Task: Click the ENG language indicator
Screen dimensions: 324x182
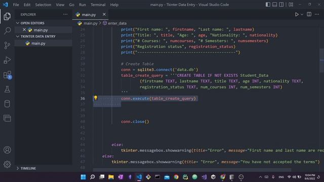Action: [281, 177]
